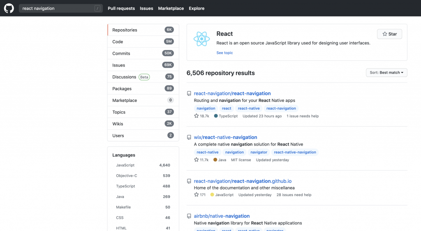The width and height of the screenshot is (421, 231).
Task: Click 'Updated 23 hours ago' text
Action: [x=262, y=116]
